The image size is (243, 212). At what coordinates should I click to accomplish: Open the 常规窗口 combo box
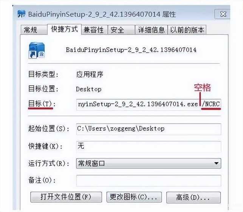point(149,163)
